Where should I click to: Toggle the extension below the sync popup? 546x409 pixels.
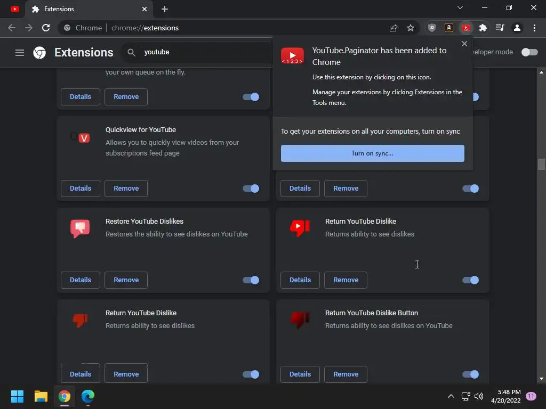tap(470, 189)
